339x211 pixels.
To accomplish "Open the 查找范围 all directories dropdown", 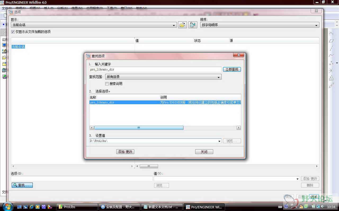I will 163,77.
